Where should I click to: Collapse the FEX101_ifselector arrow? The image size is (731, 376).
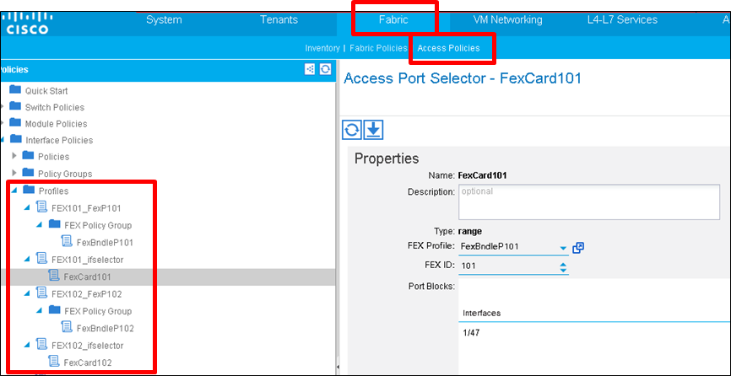[28, 259]
